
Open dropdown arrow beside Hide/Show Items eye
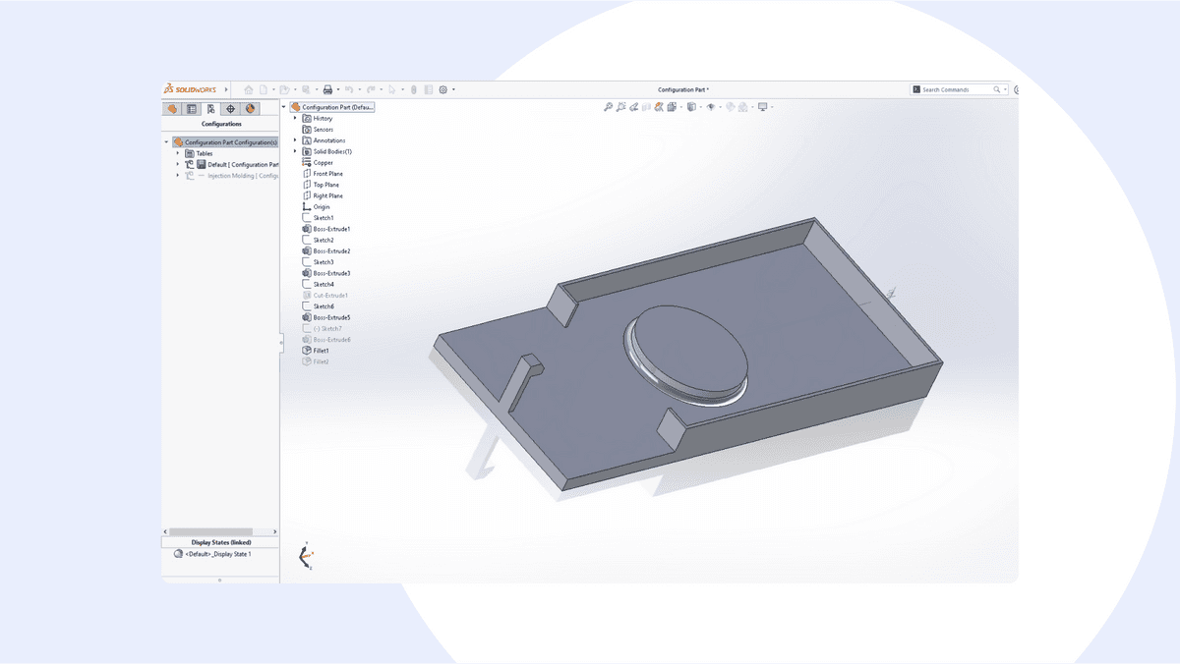click(x=720, y=106)
